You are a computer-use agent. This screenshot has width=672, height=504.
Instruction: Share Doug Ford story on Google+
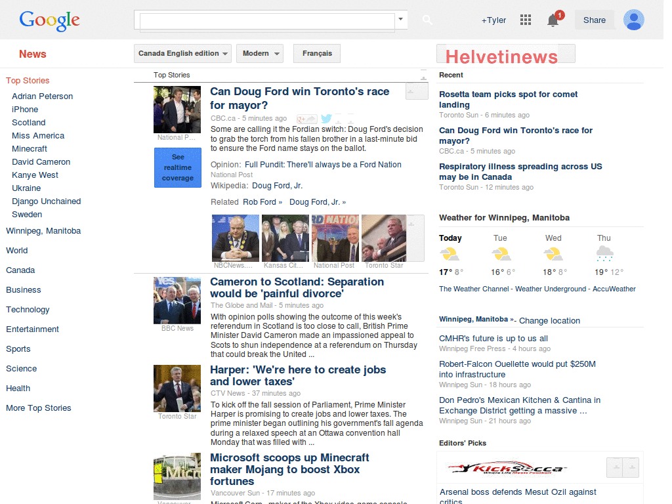coord(307,119)
